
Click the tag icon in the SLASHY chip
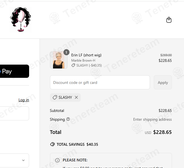pos(55,97)
